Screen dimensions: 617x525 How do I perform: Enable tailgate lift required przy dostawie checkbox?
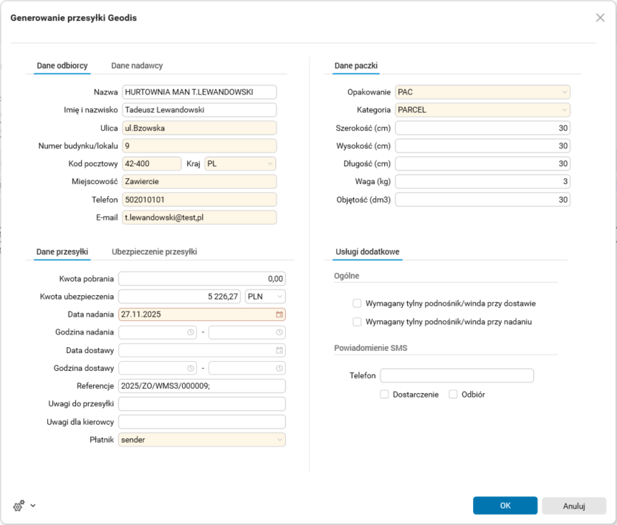click(357, 304)
